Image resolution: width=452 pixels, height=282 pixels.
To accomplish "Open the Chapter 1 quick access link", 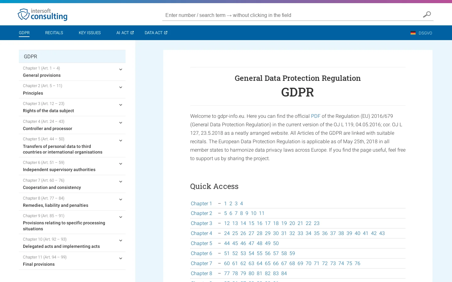I will [x=202, y=203].
